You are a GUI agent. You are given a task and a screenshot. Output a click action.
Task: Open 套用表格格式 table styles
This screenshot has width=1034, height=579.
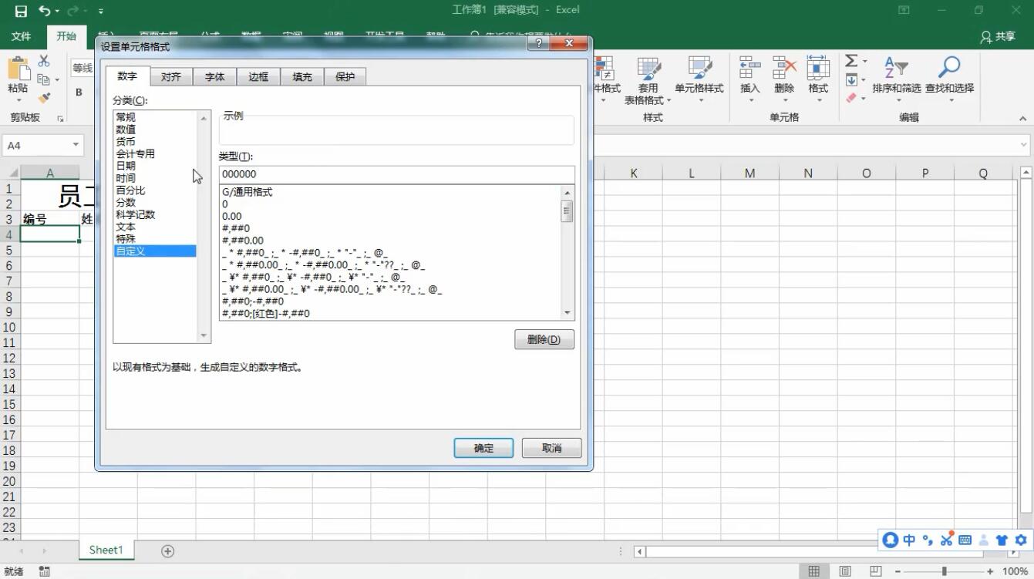[648, 81]
